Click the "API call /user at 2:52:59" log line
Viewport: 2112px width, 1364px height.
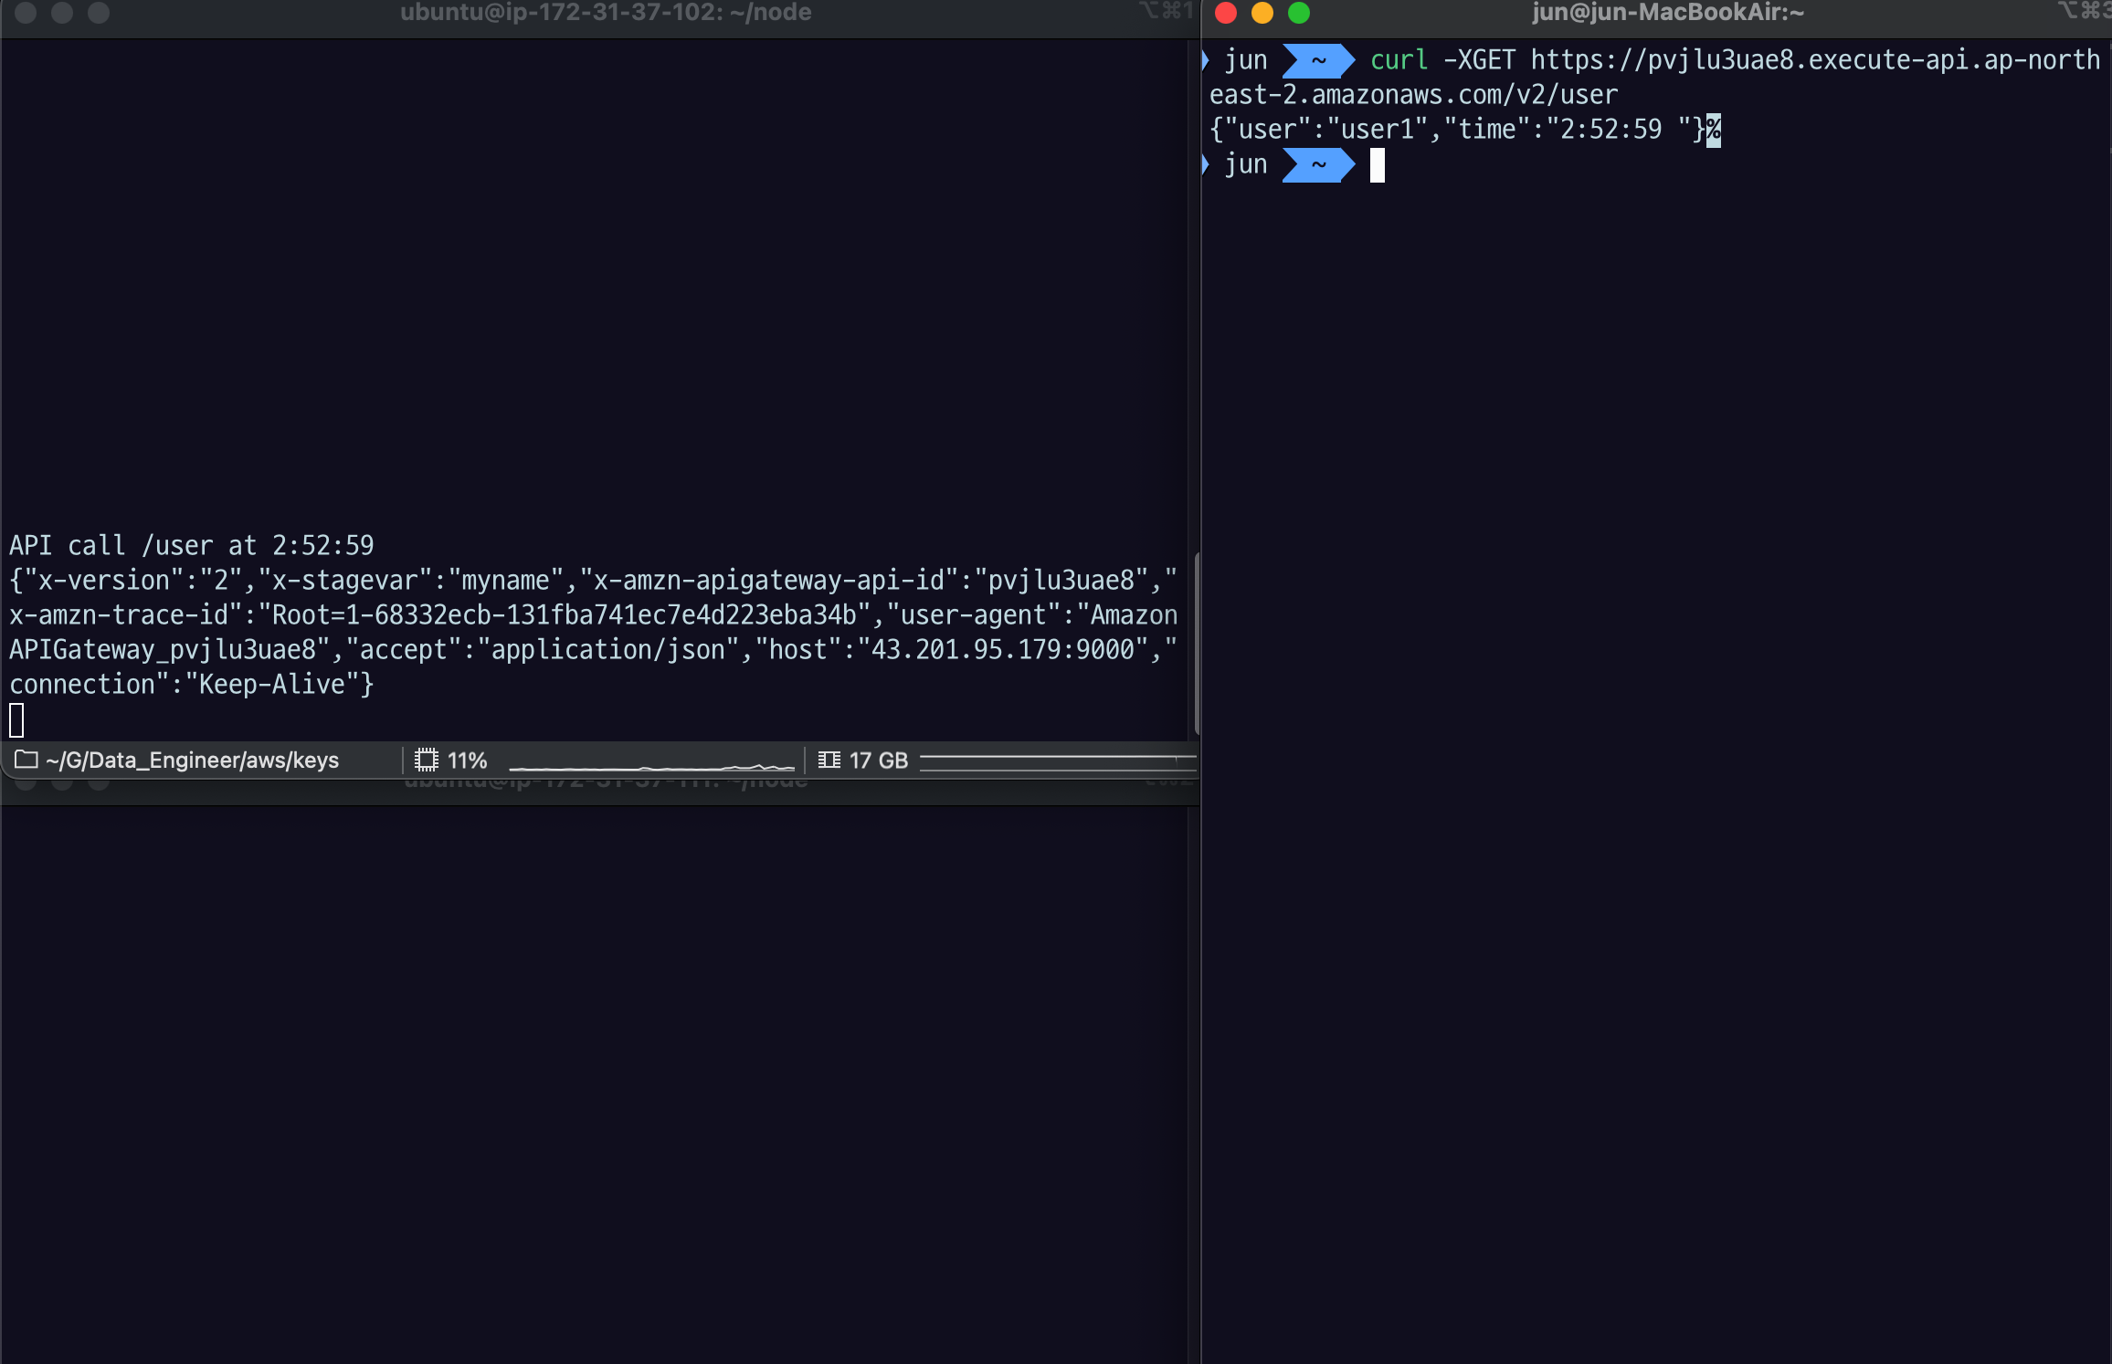(192, 545)
